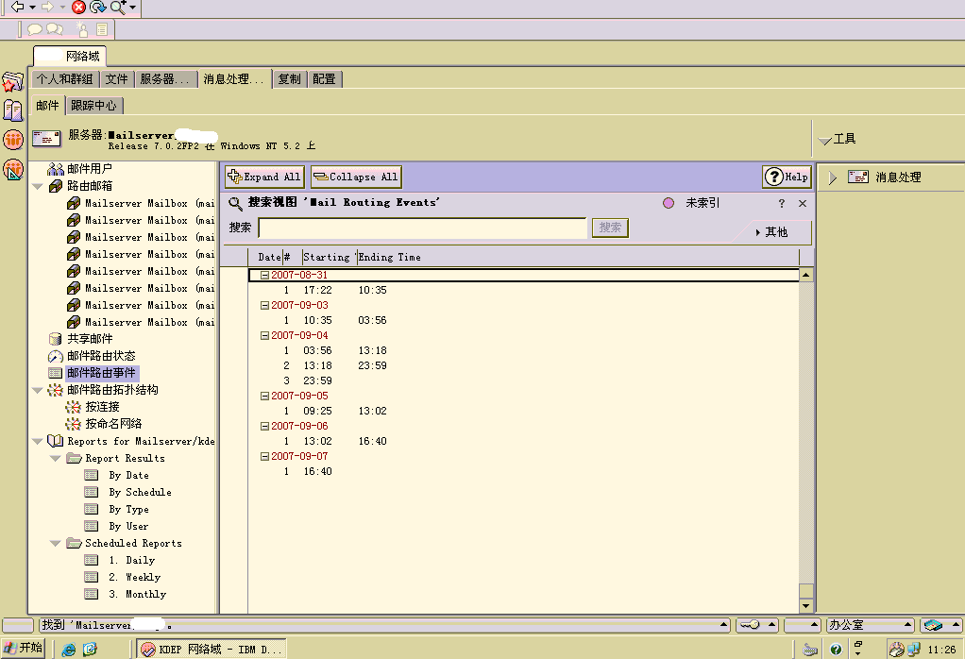The image size is (965, 659).
Task: Click the Collapse All button
Action: [355, 177]
